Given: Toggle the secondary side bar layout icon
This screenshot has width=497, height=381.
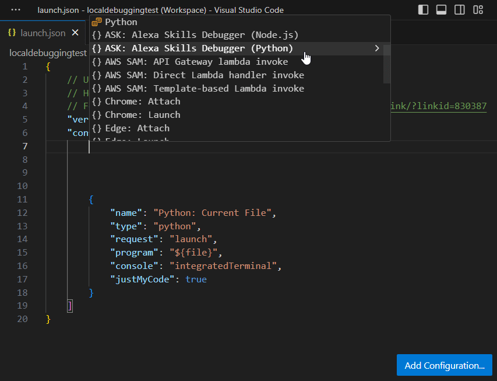Looking at the screenshot, I should 460,10.
